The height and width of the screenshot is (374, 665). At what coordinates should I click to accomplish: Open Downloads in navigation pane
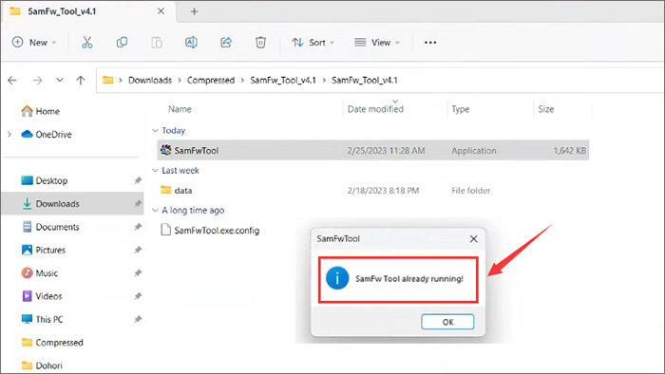pyautogui.click(x=57, y=204)
